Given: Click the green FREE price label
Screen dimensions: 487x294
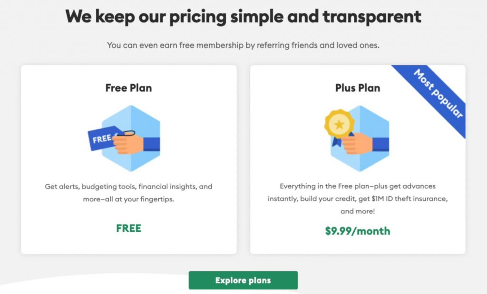Looking at the screenshot, I should (128, 228).
